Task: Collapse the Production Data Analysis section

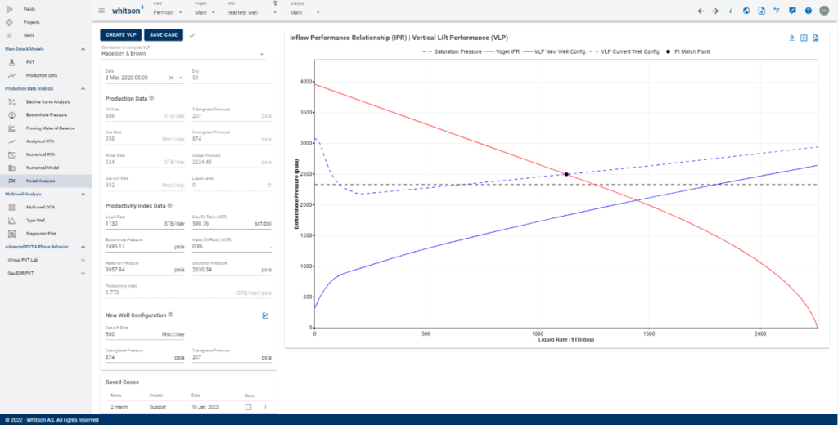Action: tap(83, 88)
